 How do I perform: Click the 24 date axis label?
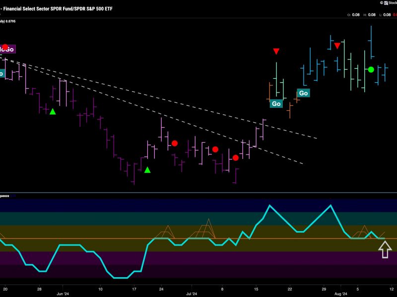coord(161,289)
